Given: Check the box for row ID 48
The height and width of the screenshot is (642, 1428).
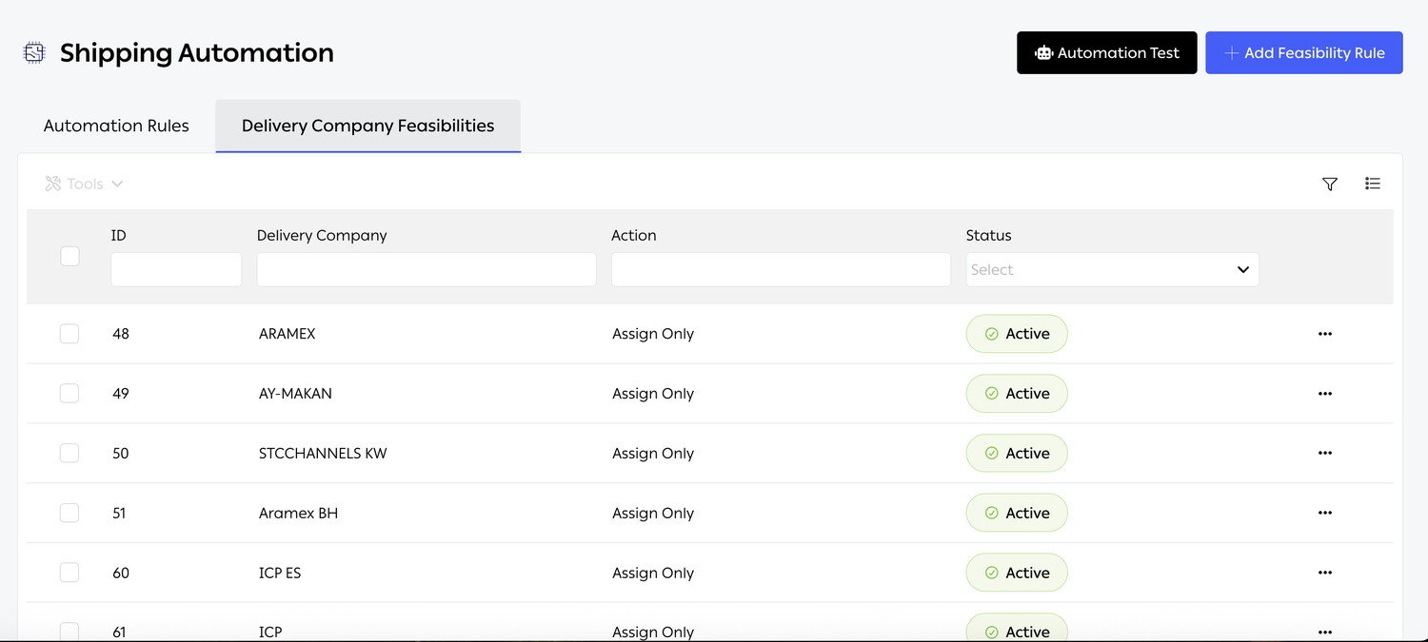Looking at the screenshot, I should 69,334.
